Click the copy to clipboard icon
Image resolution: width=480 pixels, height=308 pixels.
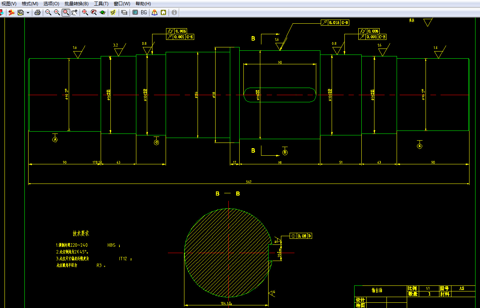click(20, 12)
